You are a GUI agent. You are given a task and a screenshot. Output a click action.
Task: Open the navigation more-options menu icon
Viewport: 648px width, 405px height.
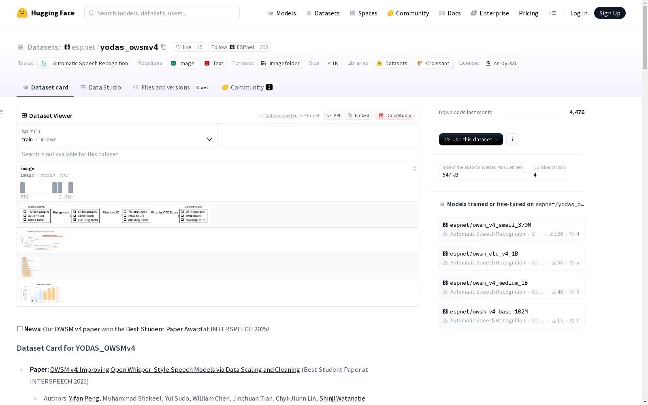tap(552, 13)
